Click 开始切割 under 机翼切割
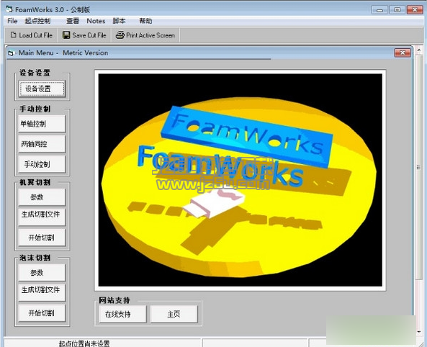The width and height of the screenshot is (427, 347). (42, 238)
